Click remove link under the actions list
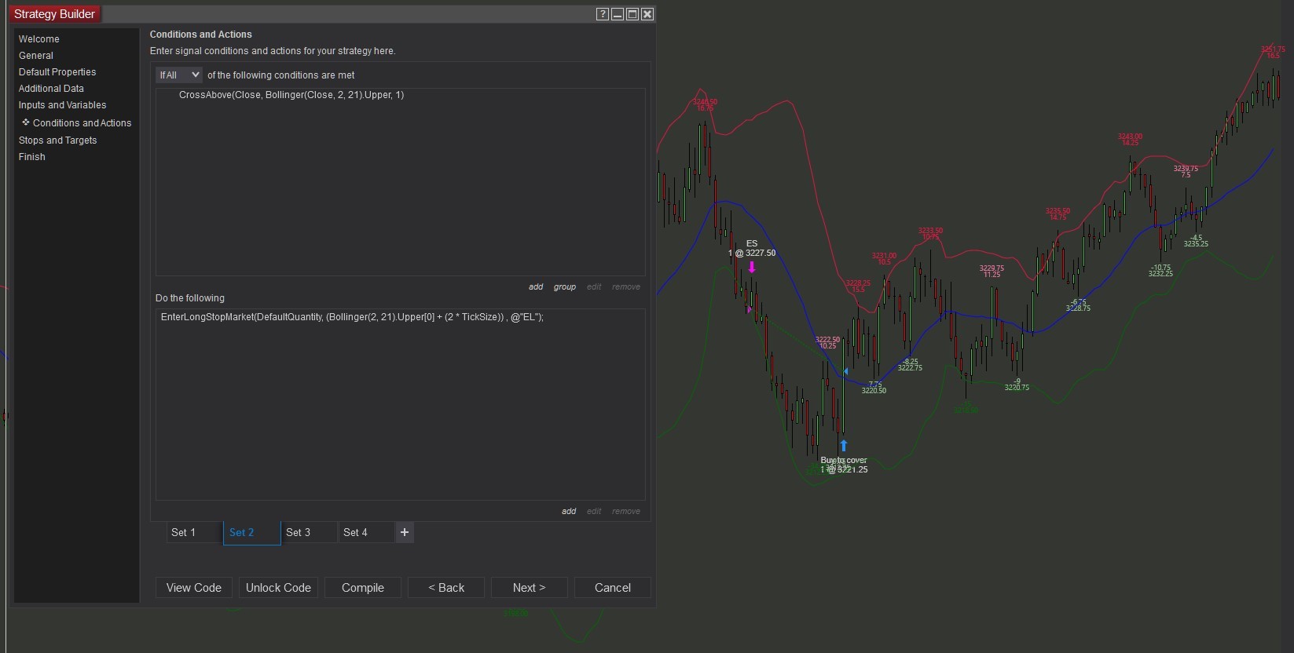 (626, 512)
